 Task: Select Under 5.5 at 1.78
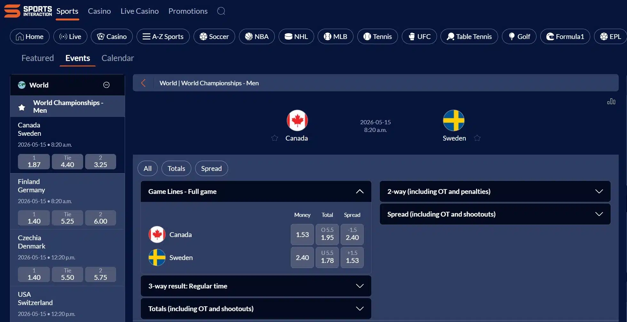pos(327,257)
